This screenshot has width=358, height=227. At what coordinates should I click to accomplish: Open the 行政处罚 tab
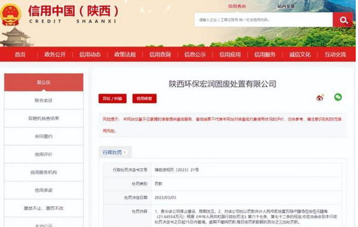click(115, 152)
